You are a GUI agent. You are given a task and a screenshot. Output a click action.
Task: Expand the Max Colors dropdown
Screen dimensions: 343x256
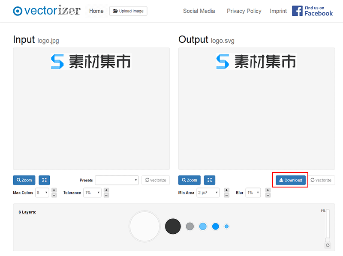pos(42,193)
